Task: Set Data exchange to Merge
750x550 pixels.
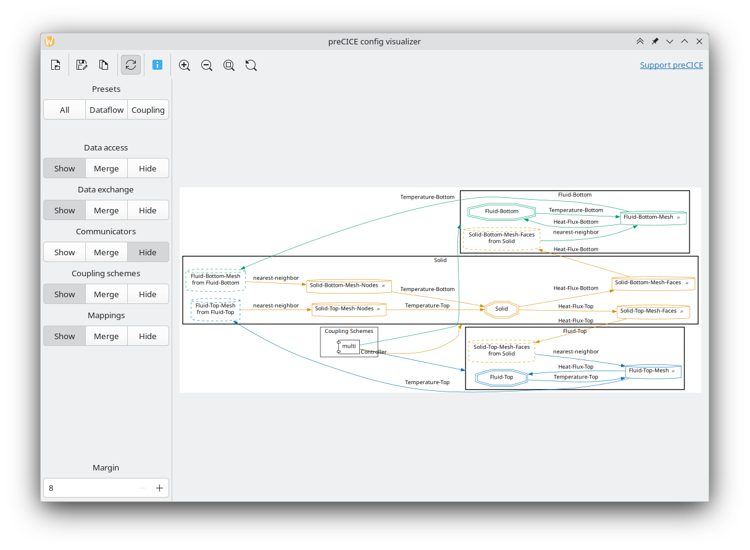Action: point(106,210)
